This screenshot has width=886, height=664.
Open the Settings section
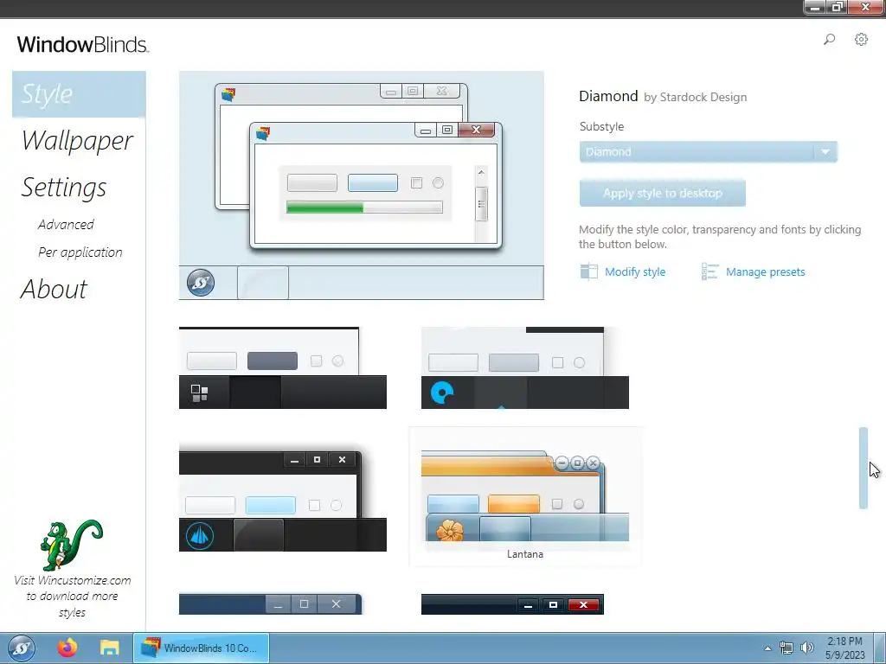pos(64,188)
